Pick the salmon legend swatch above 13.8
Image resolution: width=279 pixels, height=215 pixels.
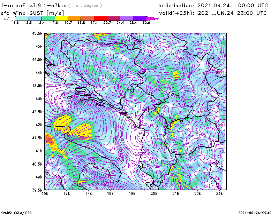point(88,18)
